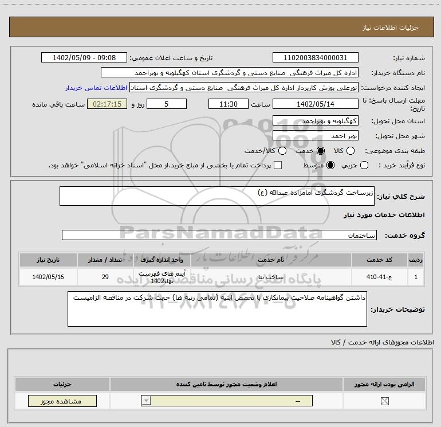The height and width of the screenshot is (427, 441).
Task: Click the need date cell 1402/05/16
Action: pyautogui.click(x=48, y=277)
